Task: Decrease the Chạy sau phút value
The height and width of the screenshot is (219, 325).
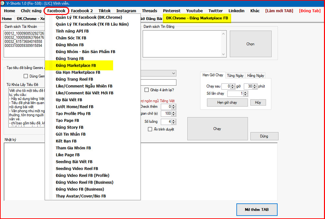Action: pos(255,88)
